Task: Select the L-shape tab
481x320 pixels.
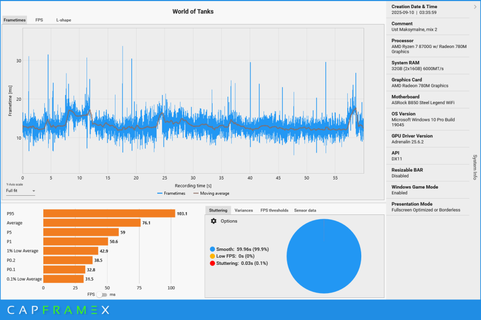Action: [63, 20]
